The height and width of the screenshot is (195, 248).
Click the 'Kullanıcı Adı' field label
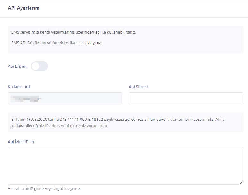[19, 87]
